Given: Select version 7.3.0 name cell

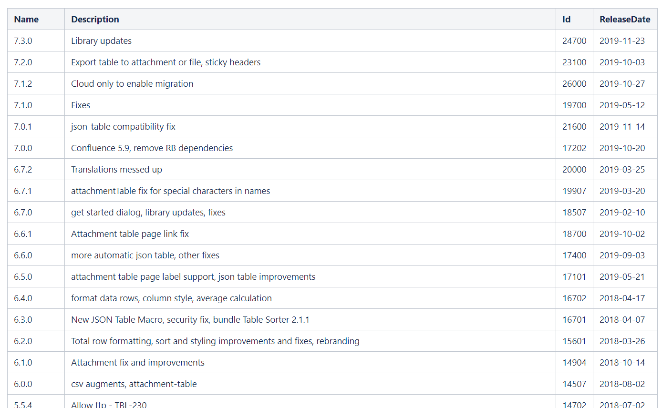Looking at the screenshot, I should point(23,41).
